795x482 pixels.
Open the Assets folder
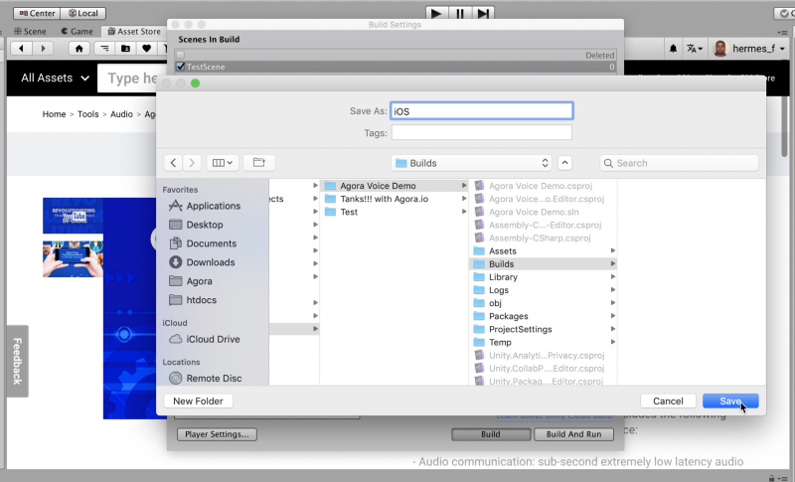544,250
